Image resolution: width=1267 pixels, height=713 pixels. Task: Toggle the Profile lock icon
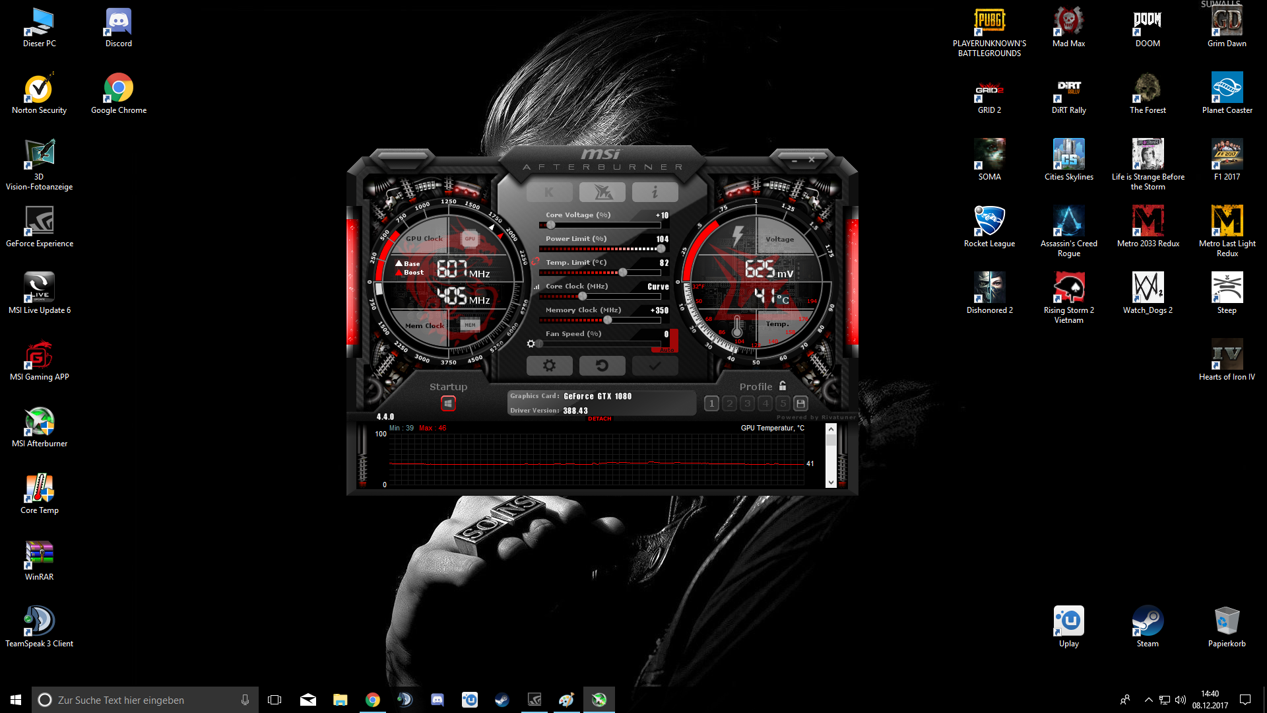coord(783,386)
